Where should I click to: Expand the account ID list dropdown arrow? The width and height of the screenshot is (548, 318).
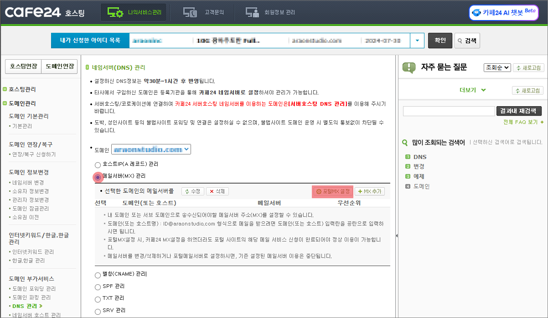click(417, 41)
